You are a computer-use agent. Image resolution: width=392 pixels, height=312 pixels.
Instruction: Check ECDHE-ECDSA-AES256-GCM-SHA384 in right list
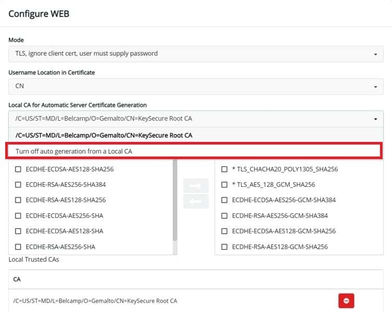224,200
